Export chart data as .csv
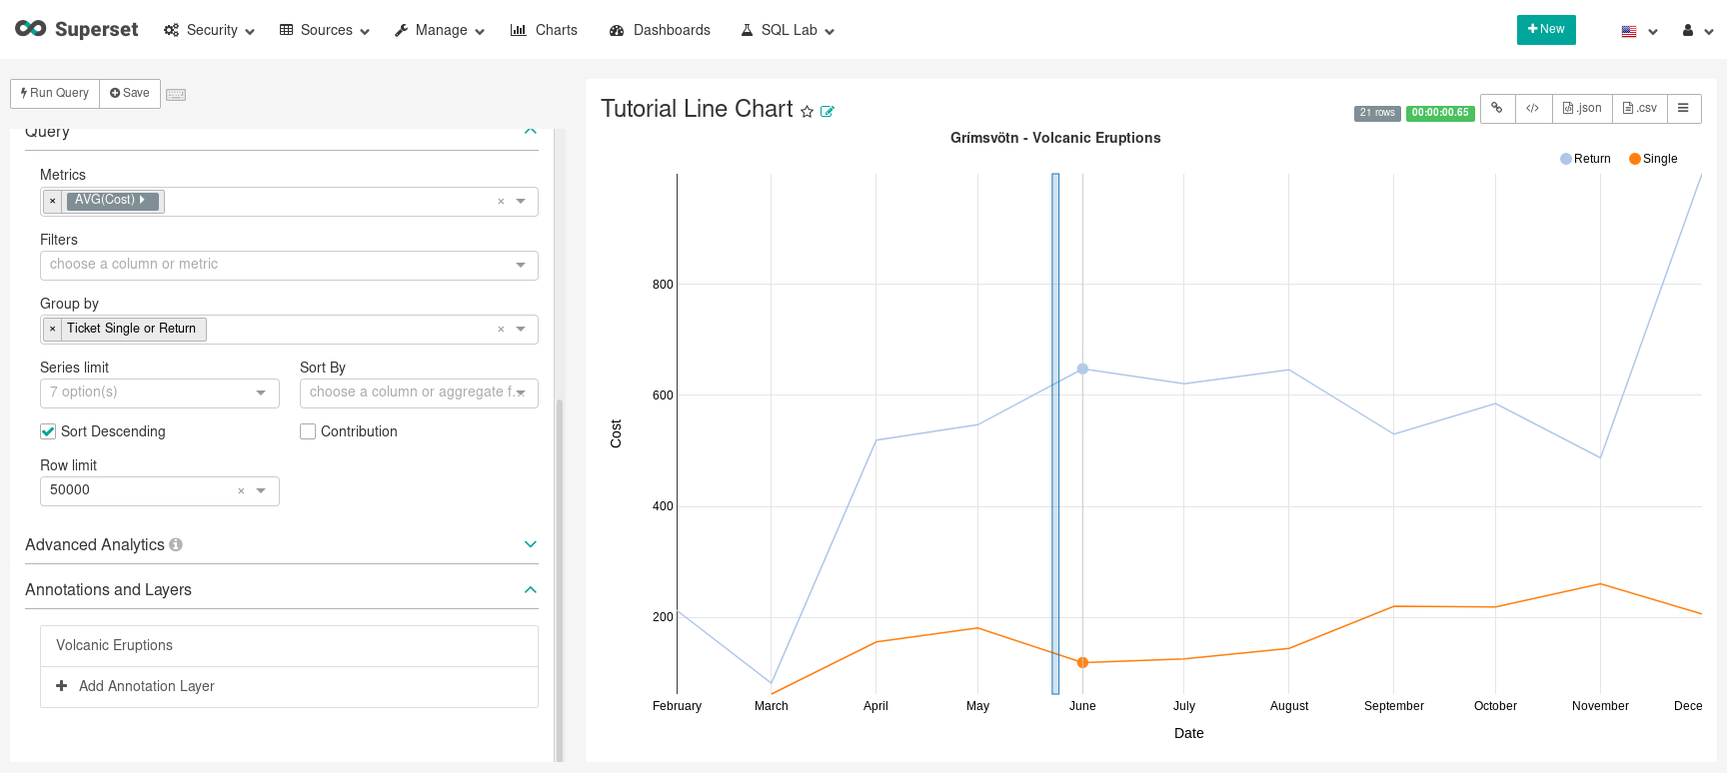The image size is (1727, 773). (1639, 108)
